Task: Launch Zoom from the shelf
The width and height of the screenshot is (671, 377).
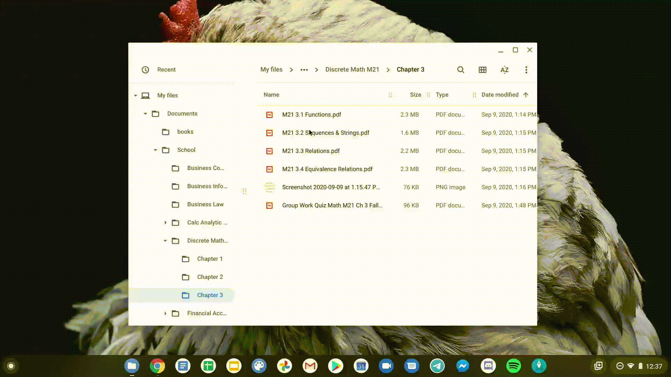Action: pyautogui.click(x=386, y=366)
